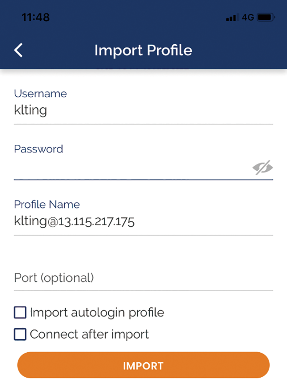The width and height of the screenshot is (287, 381).
Task: Toggle password visibility eye icon
Action: pos(262,167)
